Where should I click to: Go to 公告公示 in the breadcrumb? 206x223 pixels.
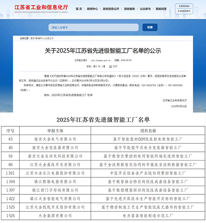[x=49, y=38]
